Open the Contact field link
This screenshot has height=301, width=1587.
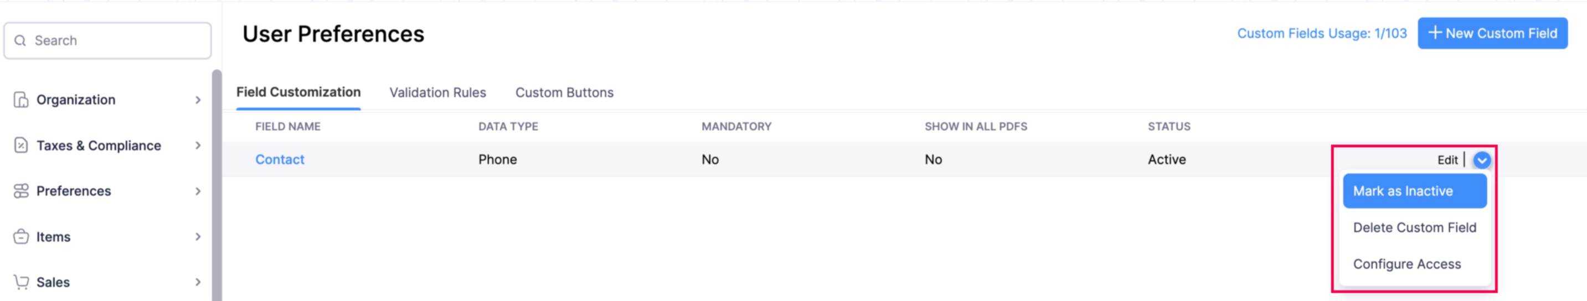click(x=280, y=159)
